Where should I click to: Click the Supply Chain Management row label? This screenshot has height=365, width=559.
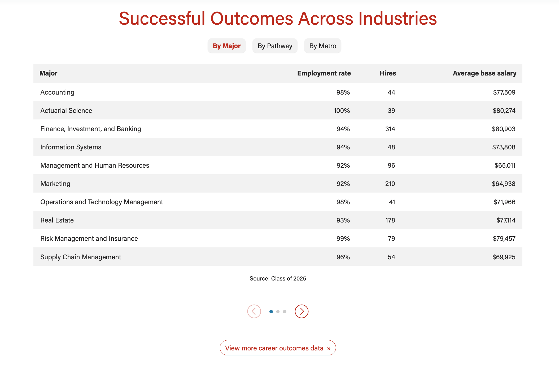[80, 257]
